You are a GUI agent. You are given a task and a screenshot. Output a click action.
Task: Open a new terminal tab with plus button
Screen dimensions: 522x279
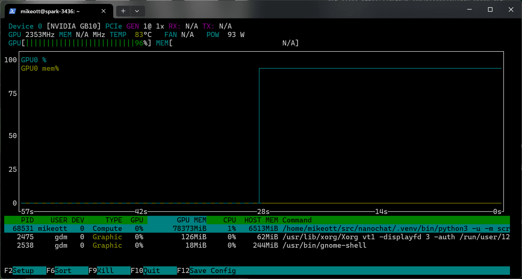pyautogui.click(x=123, y=11)
